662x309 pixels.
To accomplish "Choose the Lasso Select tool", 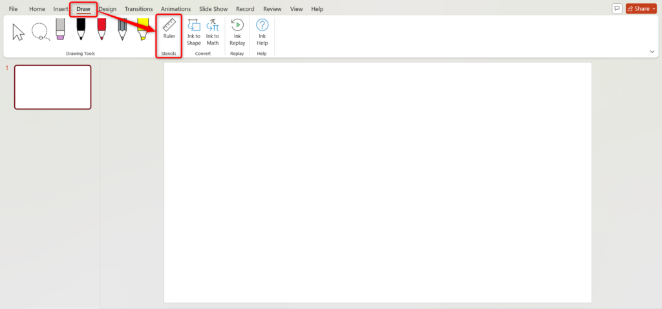I will coord(40,31).
